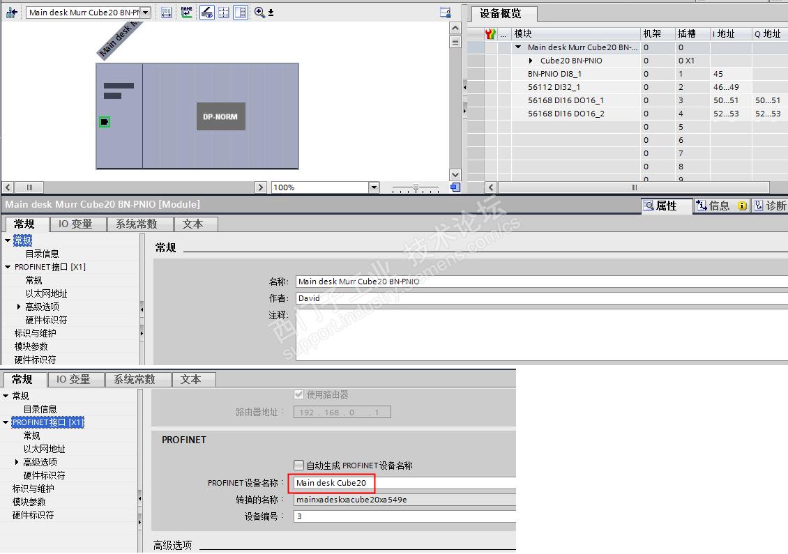788x554 pixels.
Task: Click the zoom slider handle
Action: tap(416, 187)
